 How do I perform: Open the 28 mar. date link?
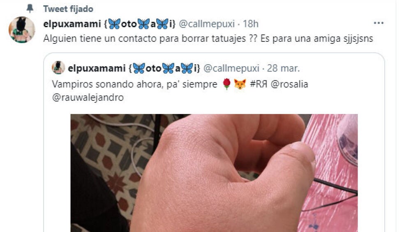click(x=283, y=68)
